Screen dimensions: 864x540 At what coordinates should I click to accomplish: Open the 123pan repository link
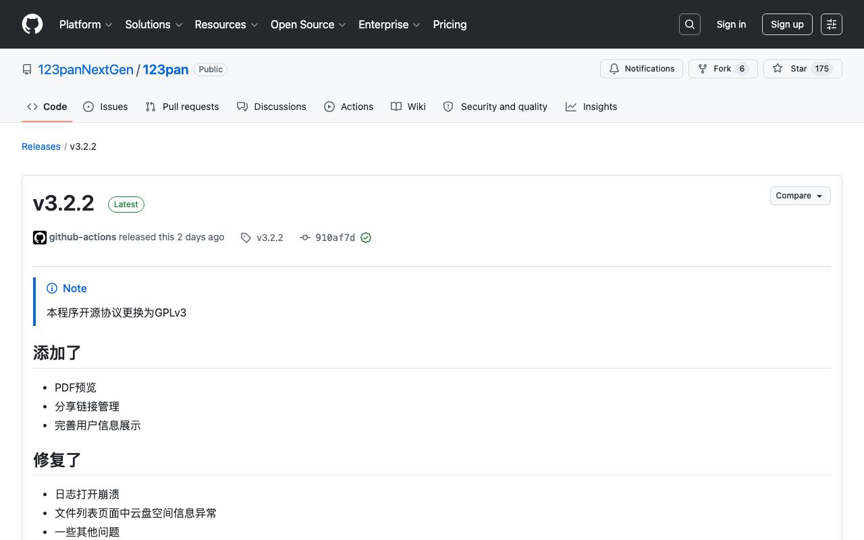pos(165,70)
